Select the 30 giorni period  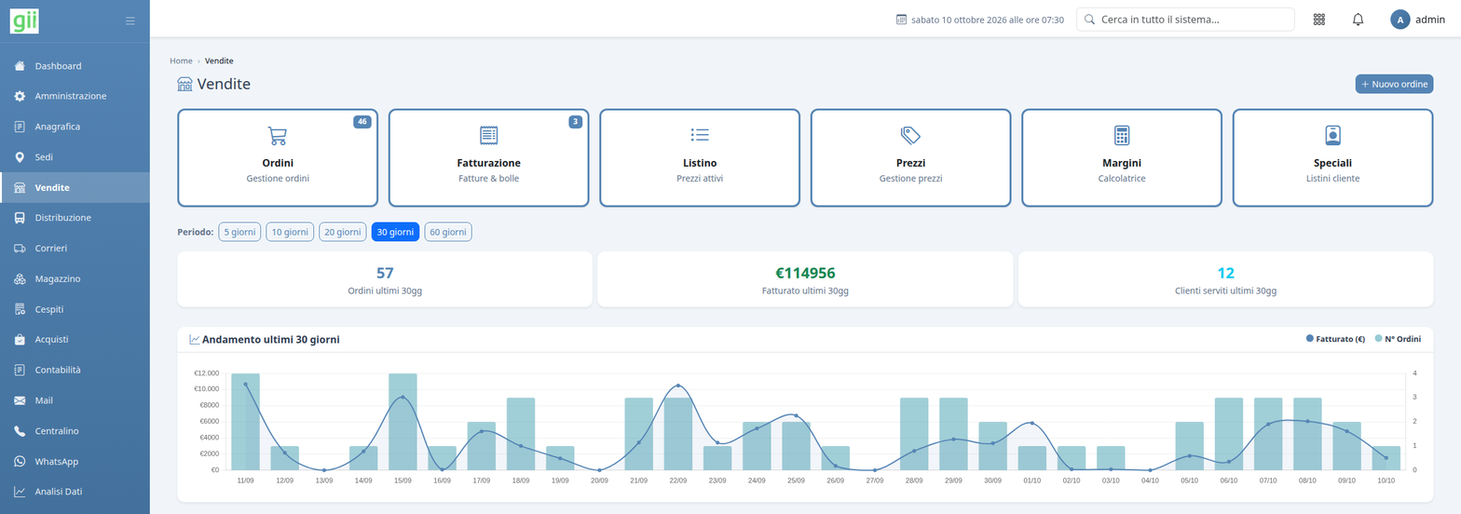[395, 232]
